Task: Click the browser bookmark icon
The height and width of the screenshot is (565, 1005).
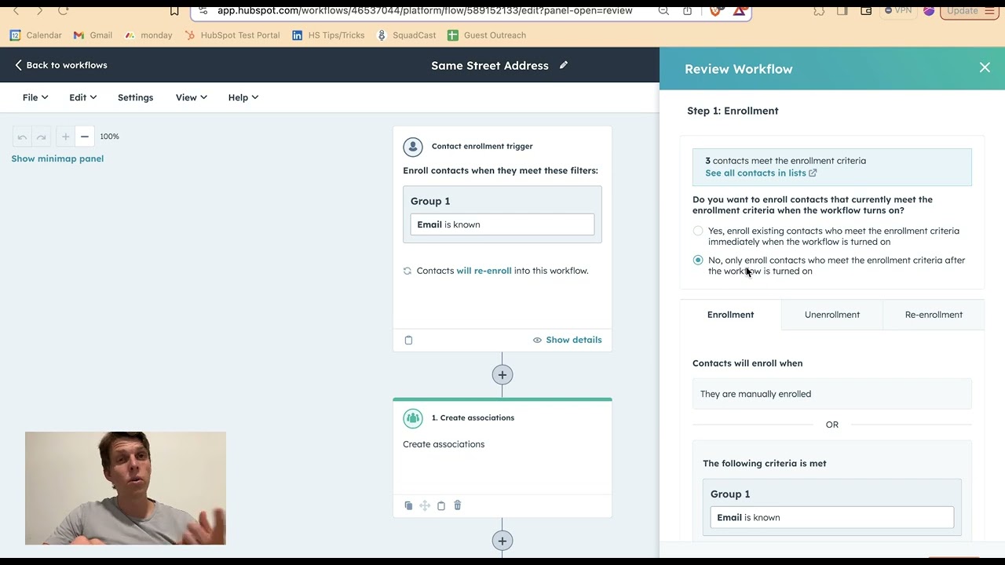Action: (x=174, y=11)
